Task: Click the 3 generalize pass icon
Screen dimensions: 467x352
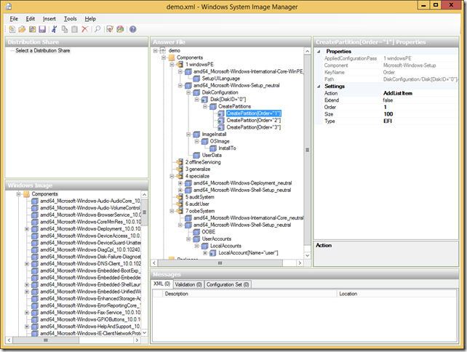Action: [180, 169]
